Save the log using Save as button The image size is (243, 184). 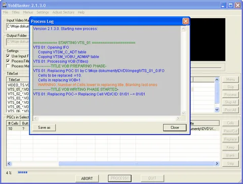coord(44,128)
